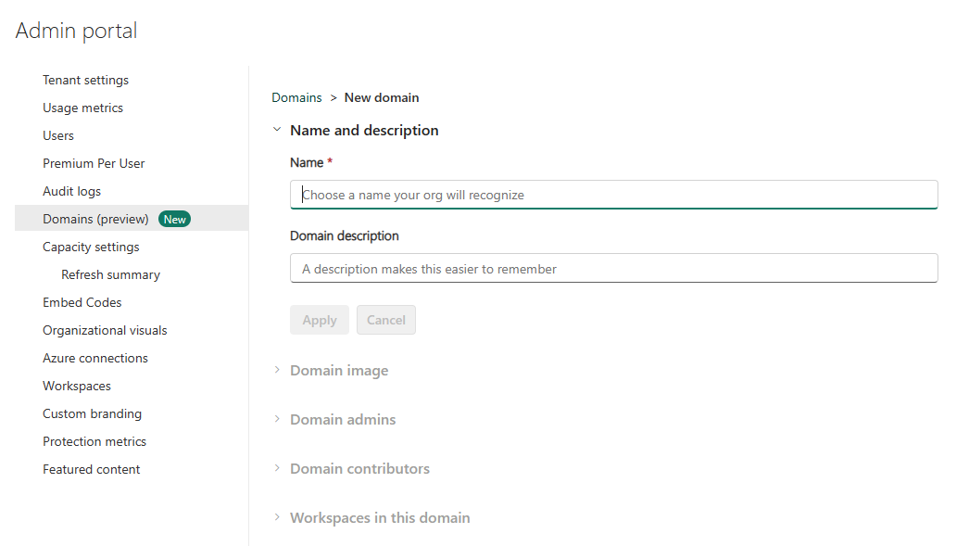Viewport: 969px width, 546px height.
Task: Click the Name input field
Action: click(x=613, y=195)
